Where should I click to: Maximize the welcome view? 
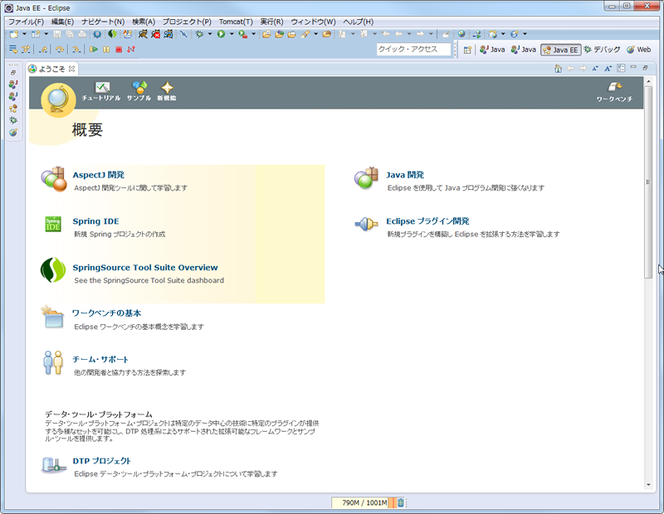pyautogui.click(x=646, y=68)
